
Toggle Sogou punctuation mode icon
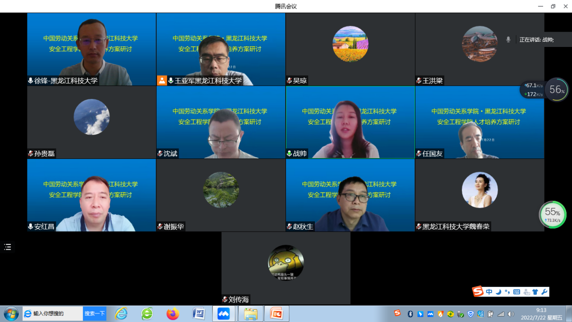click(507, 292)
